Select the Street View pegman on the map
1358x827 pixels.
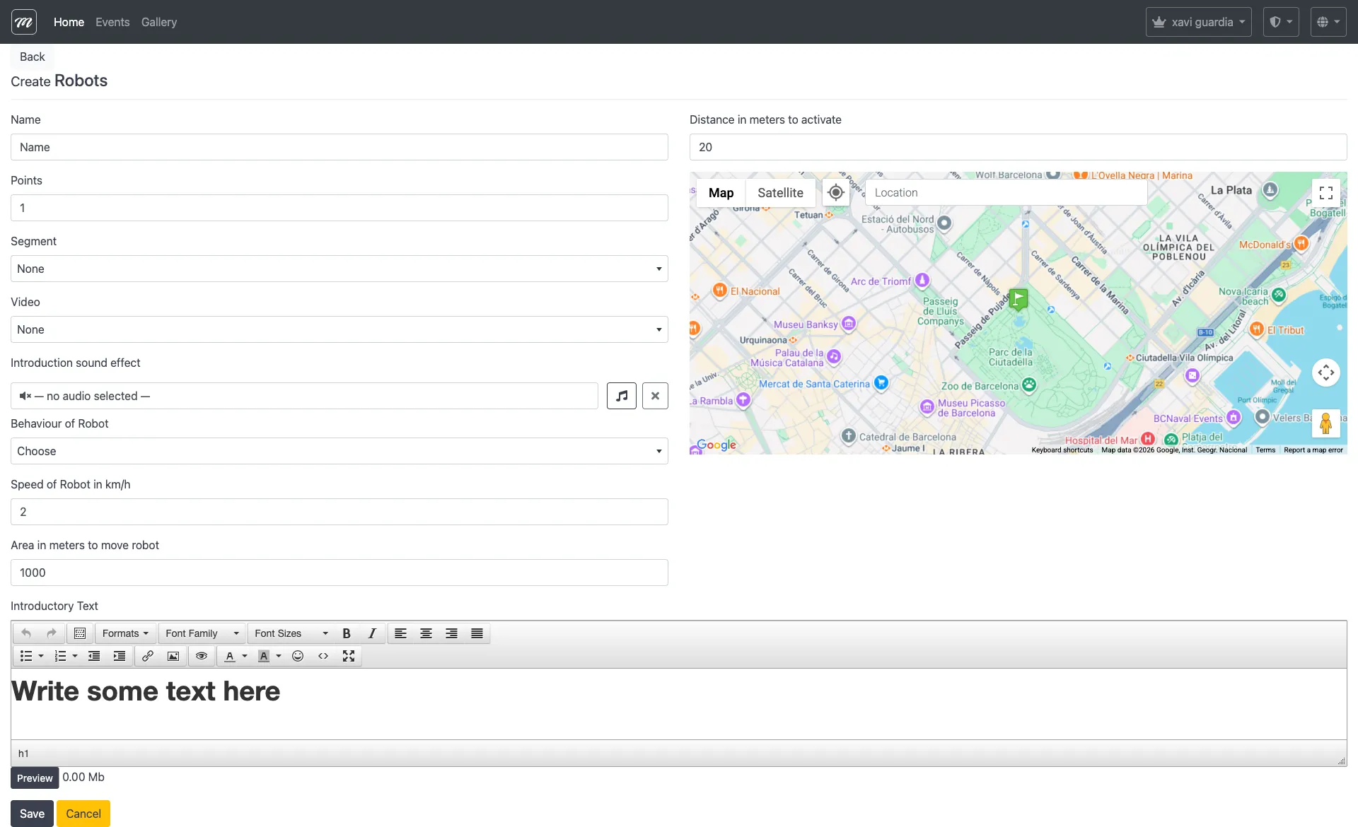1326,423
